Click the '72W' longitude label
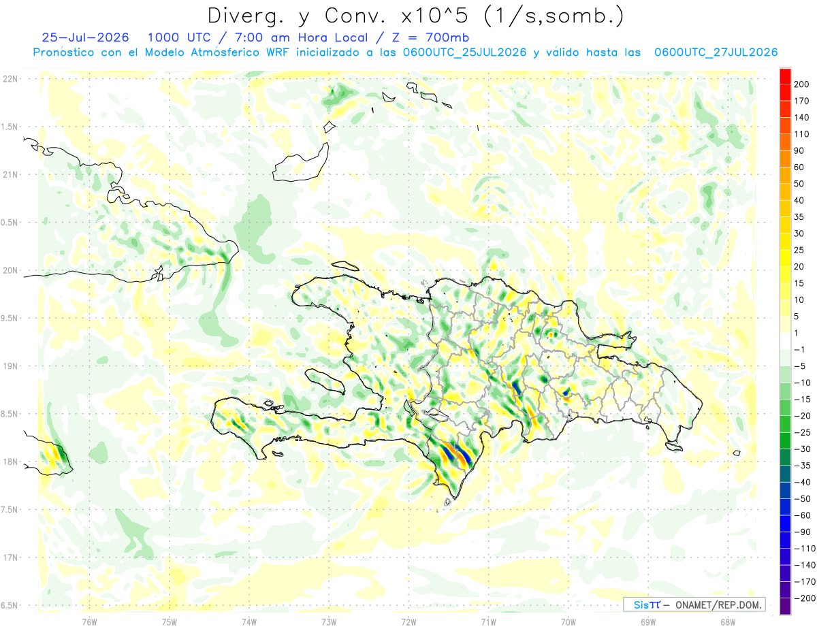Viewport: 817px width, 631px height. coord(408,621)
